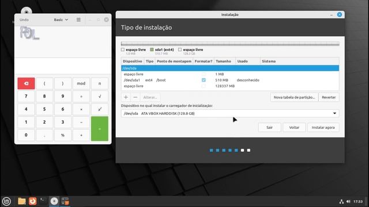
Task: Click the Tipo column header
Action: 150,62
